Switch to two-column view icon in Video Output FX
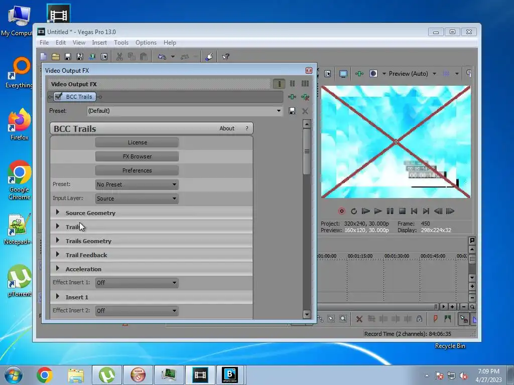Screen dimensions: 514x385 pyautogui.click(x=292, y=84)
